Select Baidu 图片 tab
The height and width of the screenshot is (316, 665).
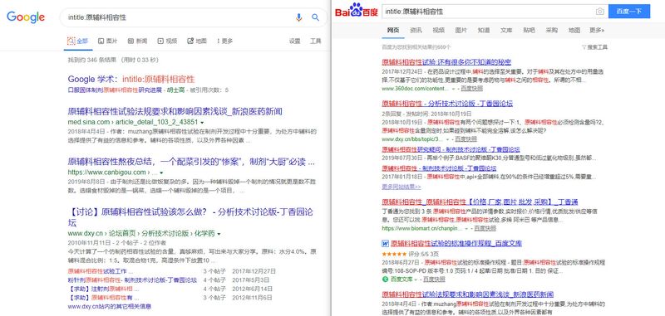click(461, 30)
